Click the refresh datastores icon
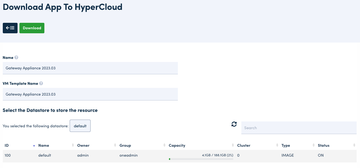 [x=234, y=124]
